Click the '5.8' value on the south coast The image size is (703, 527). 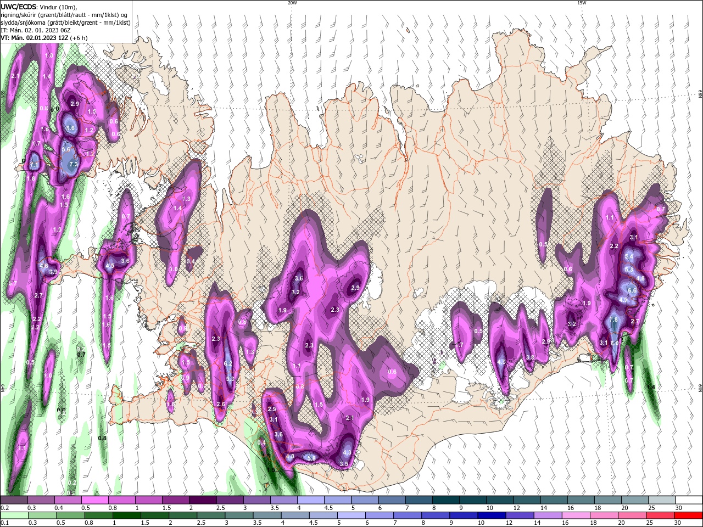pos(311,458)
